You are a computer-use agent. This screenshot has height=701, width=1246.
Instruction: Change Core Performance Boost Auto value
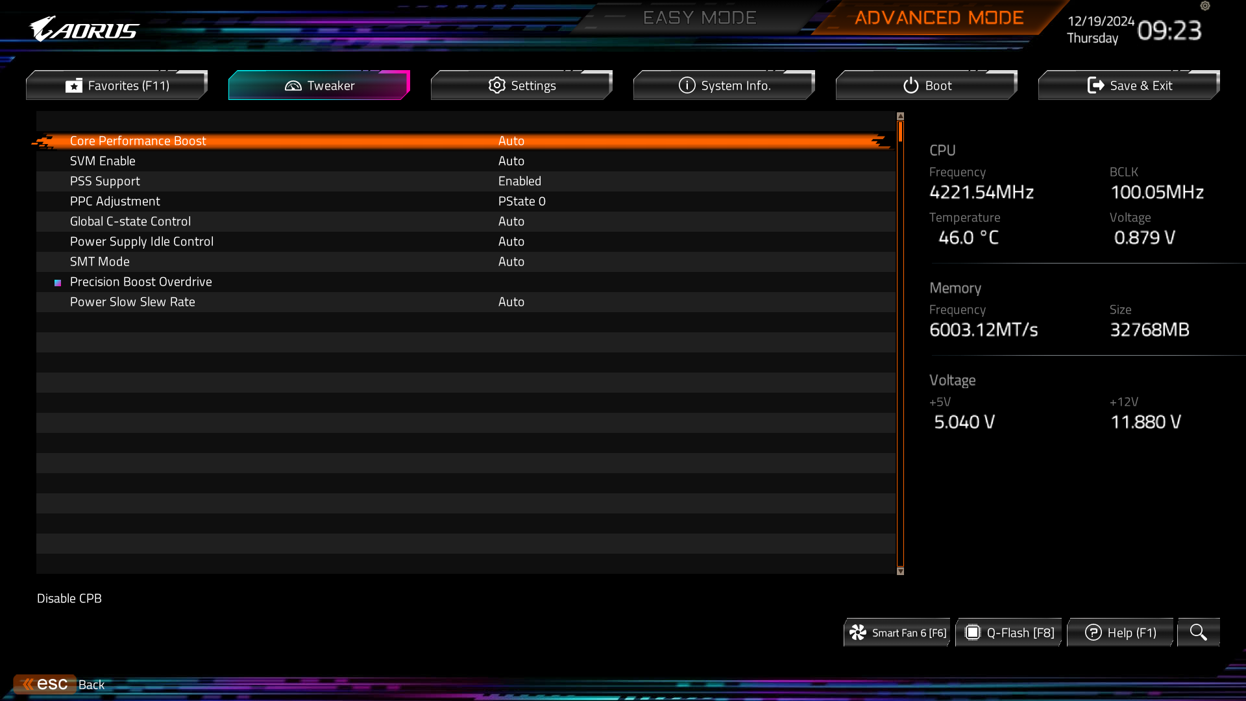coord(511,141)
